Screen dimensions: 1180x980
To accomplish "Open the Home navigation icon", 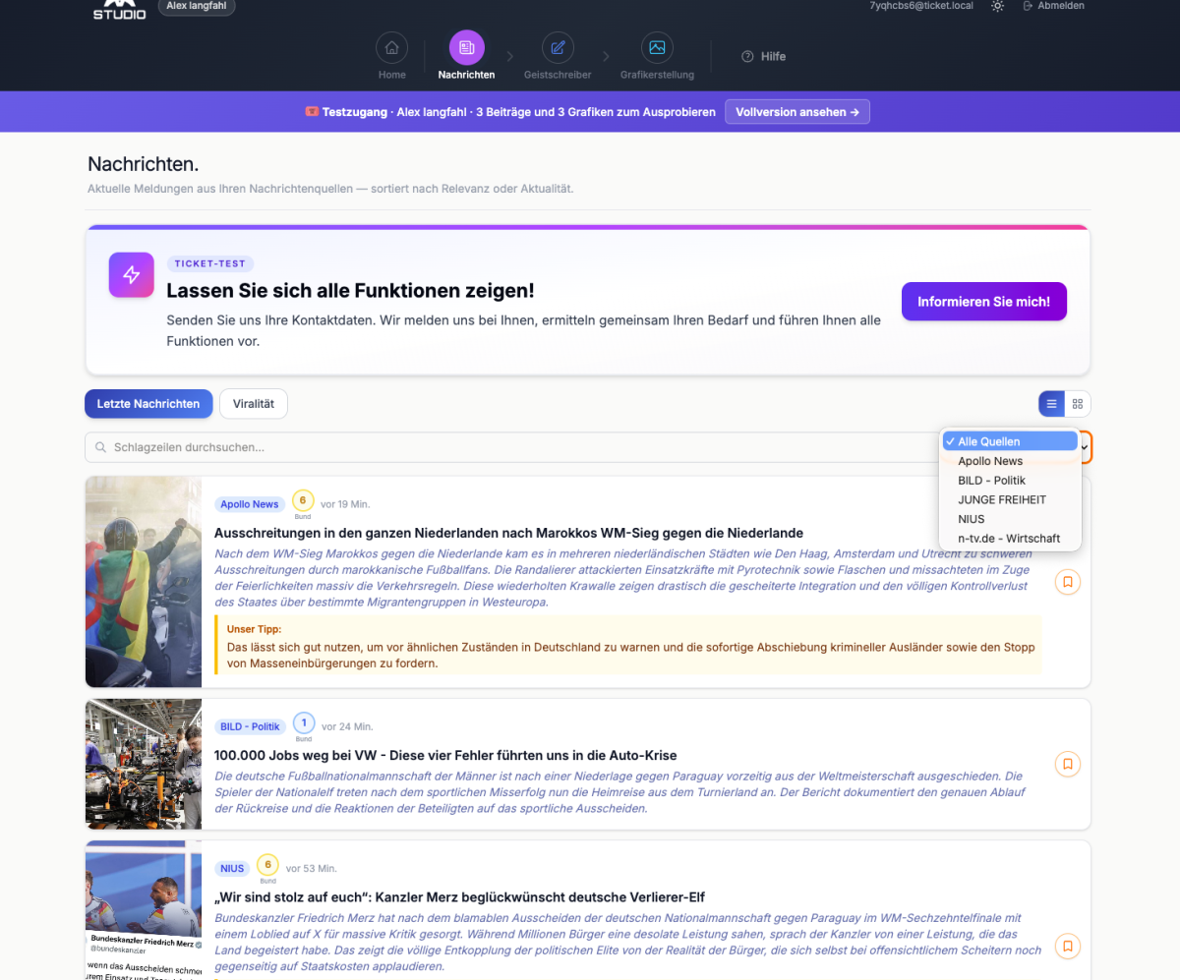I will (x=391, y=48).
